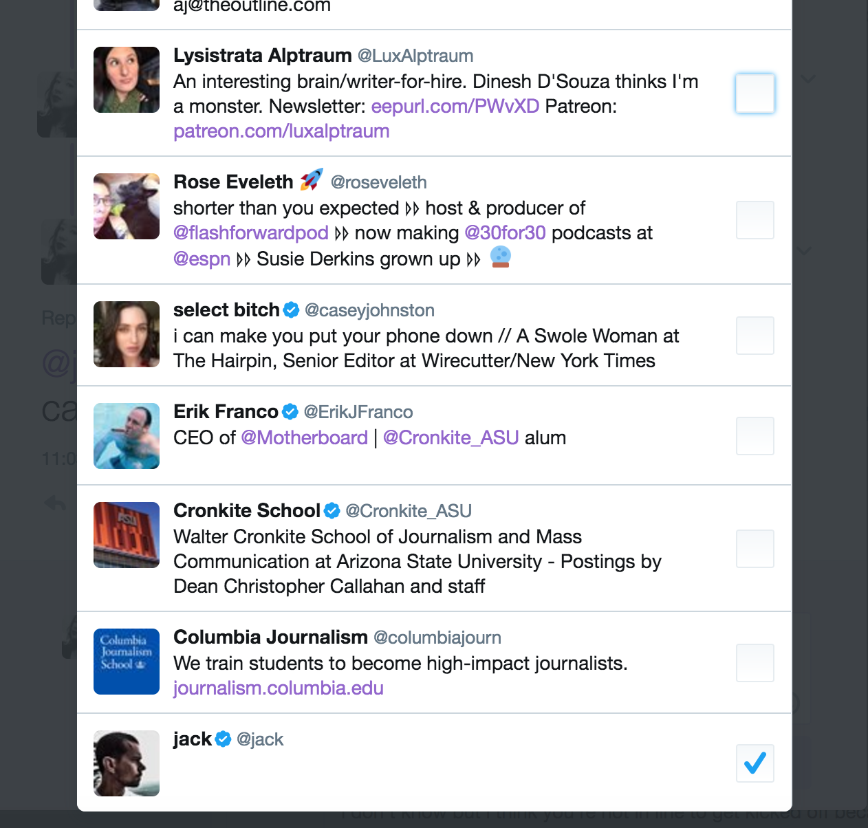Click the Columbia Journalism School logo avatar
Viewport: 868px width, 828px height.
click(x=127, y=662)
